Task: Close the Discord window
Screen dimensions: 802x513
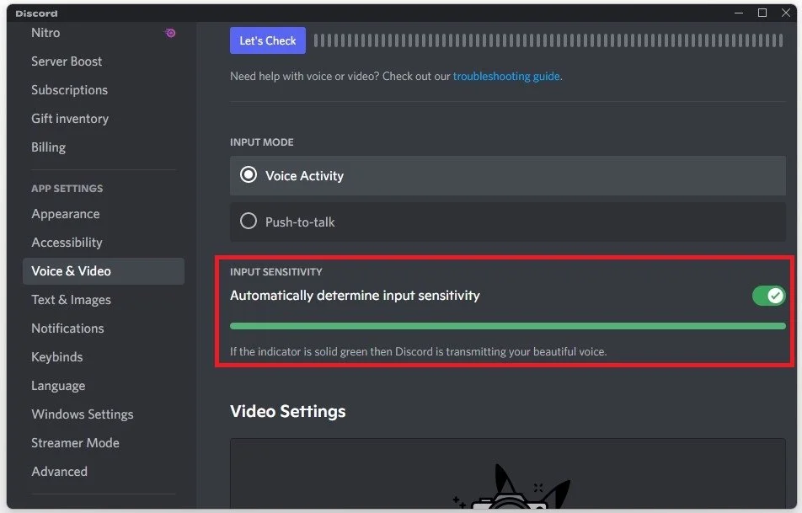Action: click(x=786, y=13)
